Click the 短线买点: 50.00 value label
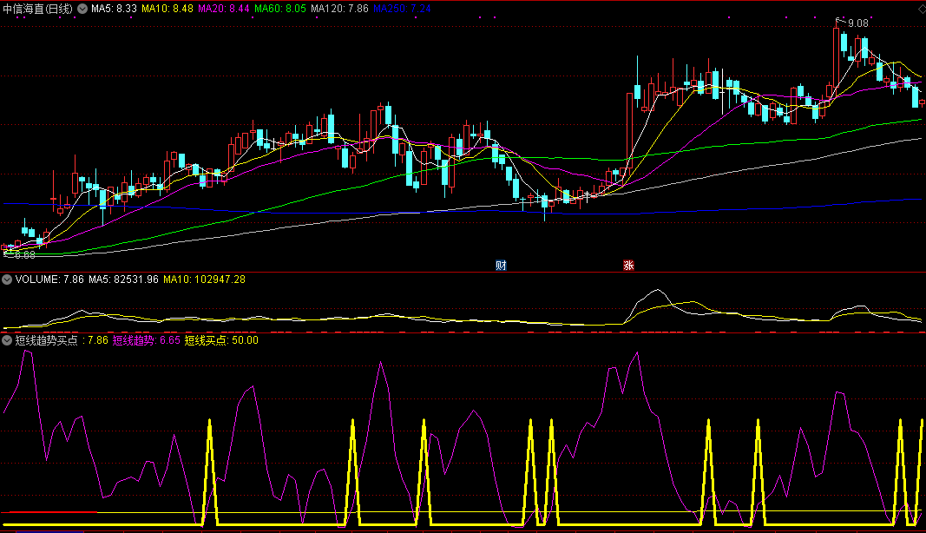 coord(221,340)
